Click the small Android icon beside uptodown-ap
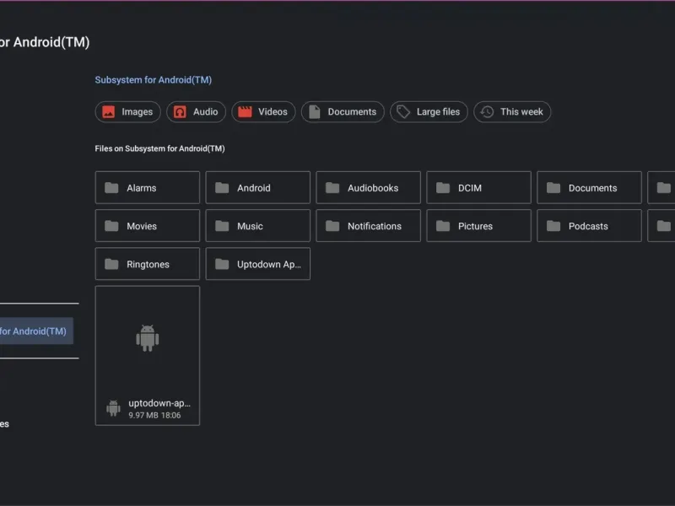The image size is (675, 506). coord(113,408)
